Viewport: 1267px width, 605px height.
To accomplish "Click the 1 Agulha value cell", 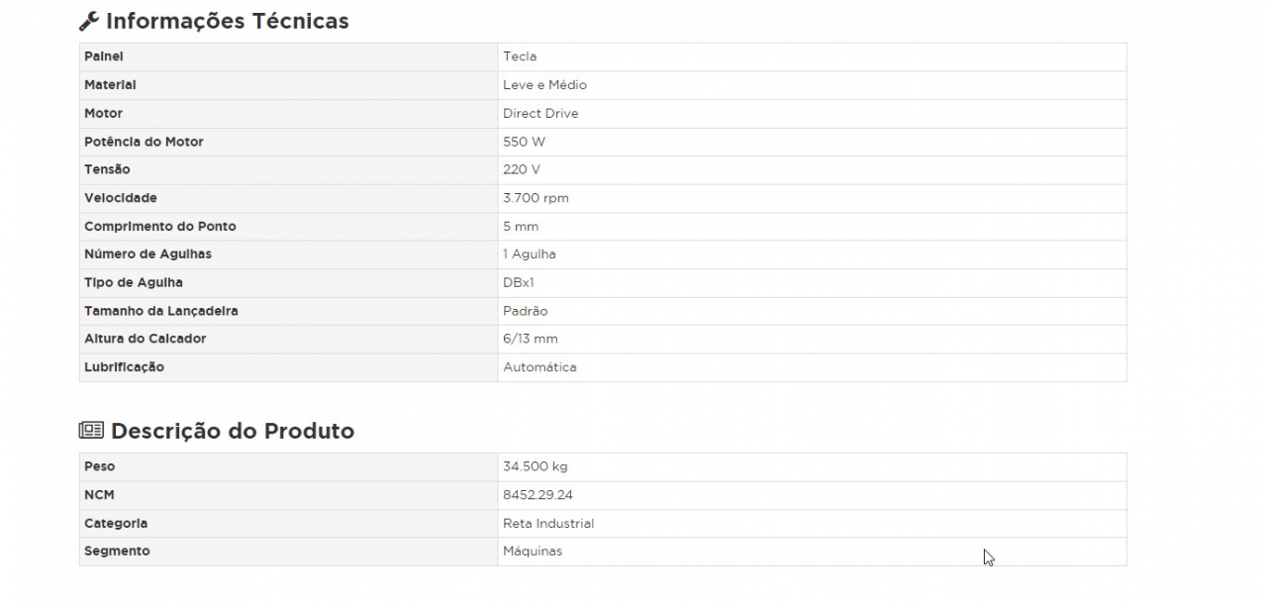I will [x=530, y=254].
